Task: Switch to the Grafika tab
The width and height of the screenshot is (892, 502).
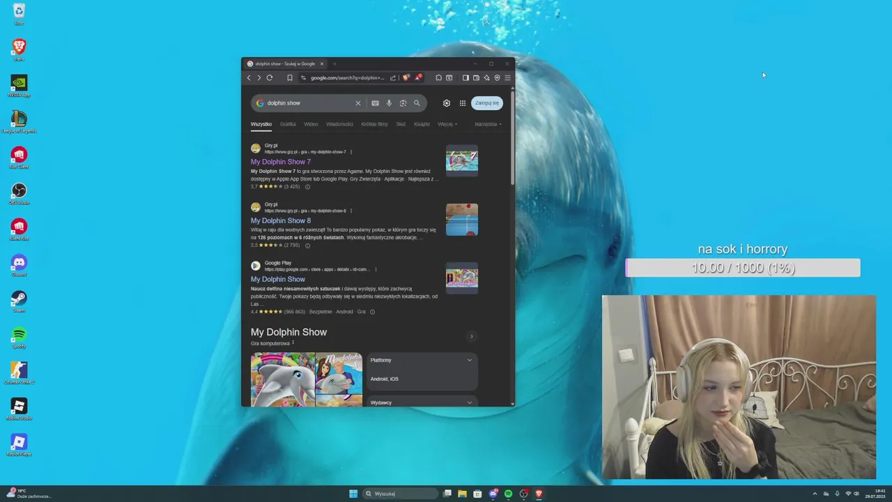Action: coord(288,124)
